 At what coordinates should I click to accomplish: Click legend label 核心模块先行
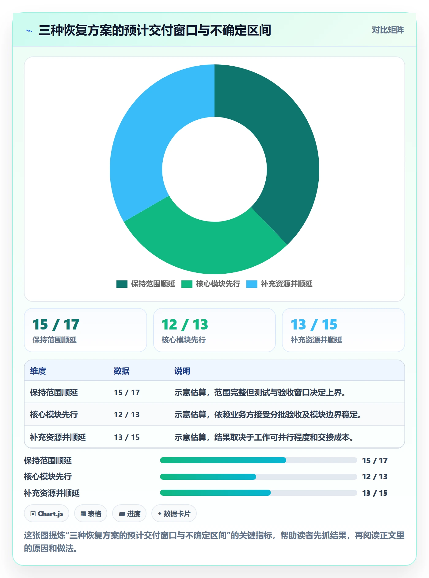(218, 284)
